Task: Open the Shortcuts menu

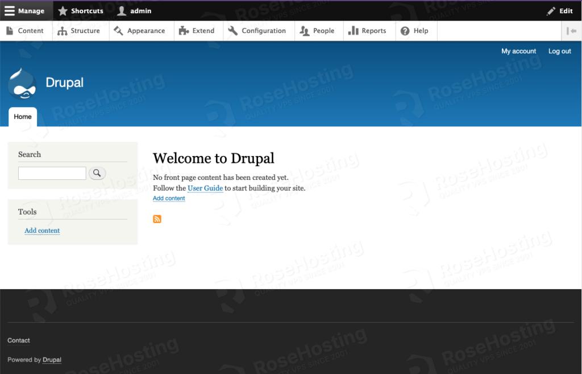Action: pyautogui.click(x=80, y=10)
